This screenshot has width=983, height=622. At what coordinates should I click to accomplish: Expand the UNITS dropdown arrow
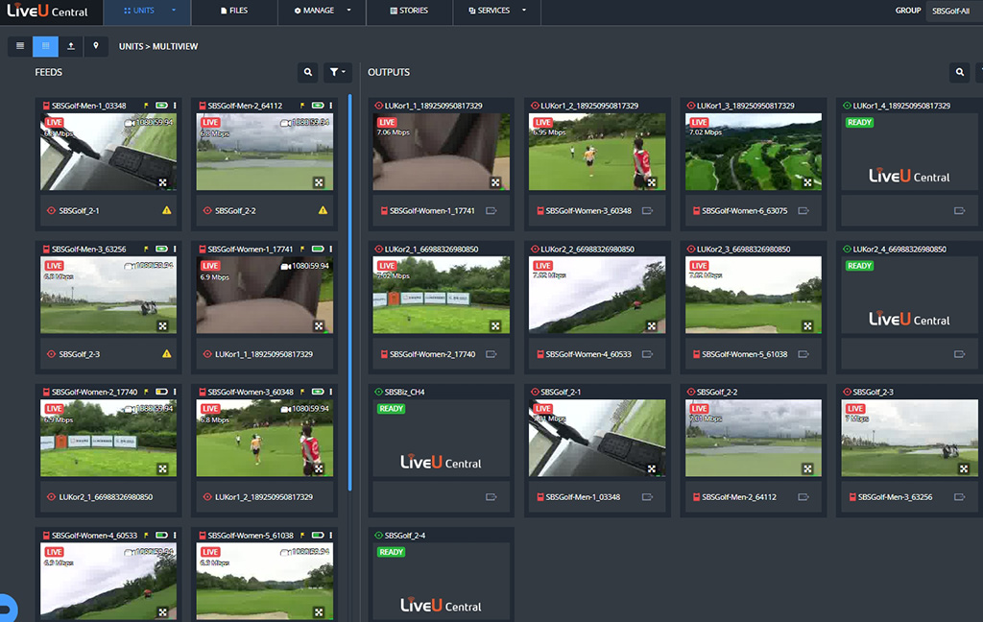[174, 10]
